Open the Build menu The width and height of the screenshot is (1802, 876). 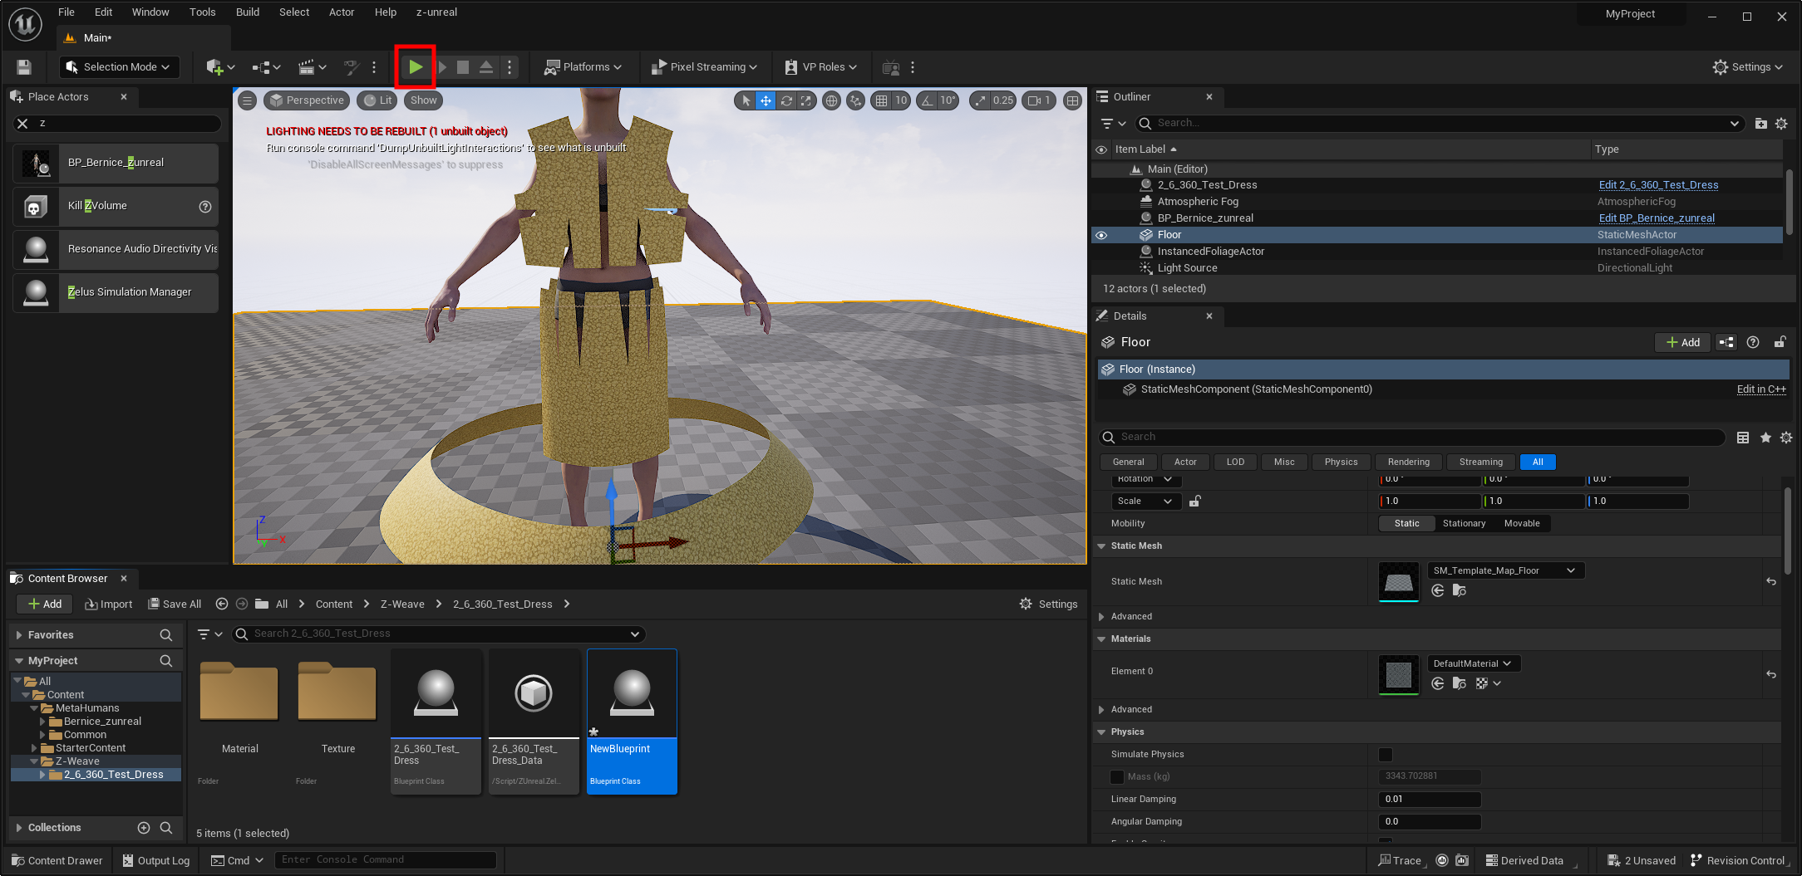(248, 12)
